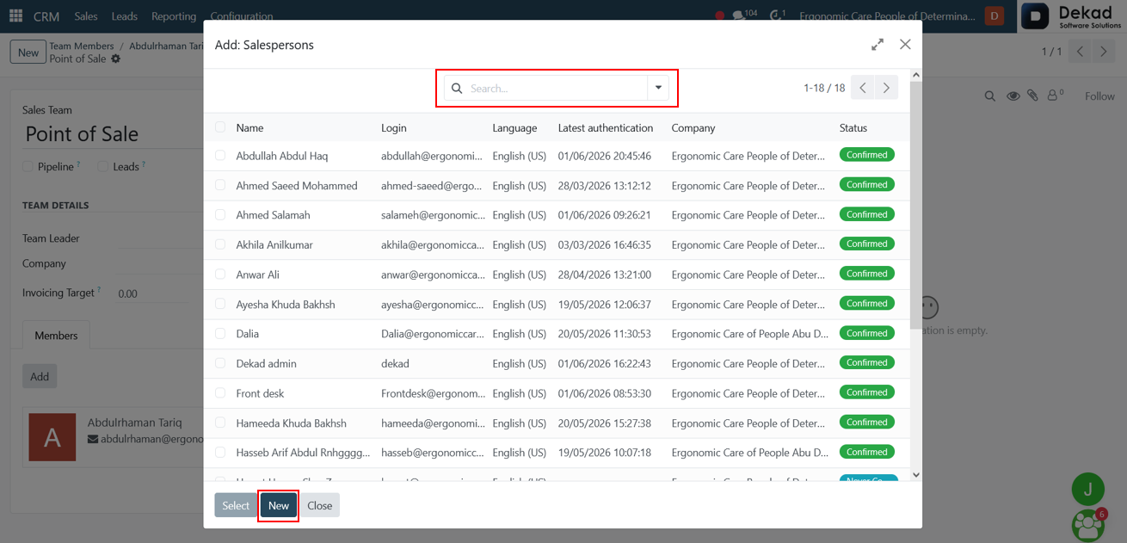1127x543 pixels.
Task: Tick the select-all checkbox in table header
Action: pyautogui.click(x=220, y=127)
